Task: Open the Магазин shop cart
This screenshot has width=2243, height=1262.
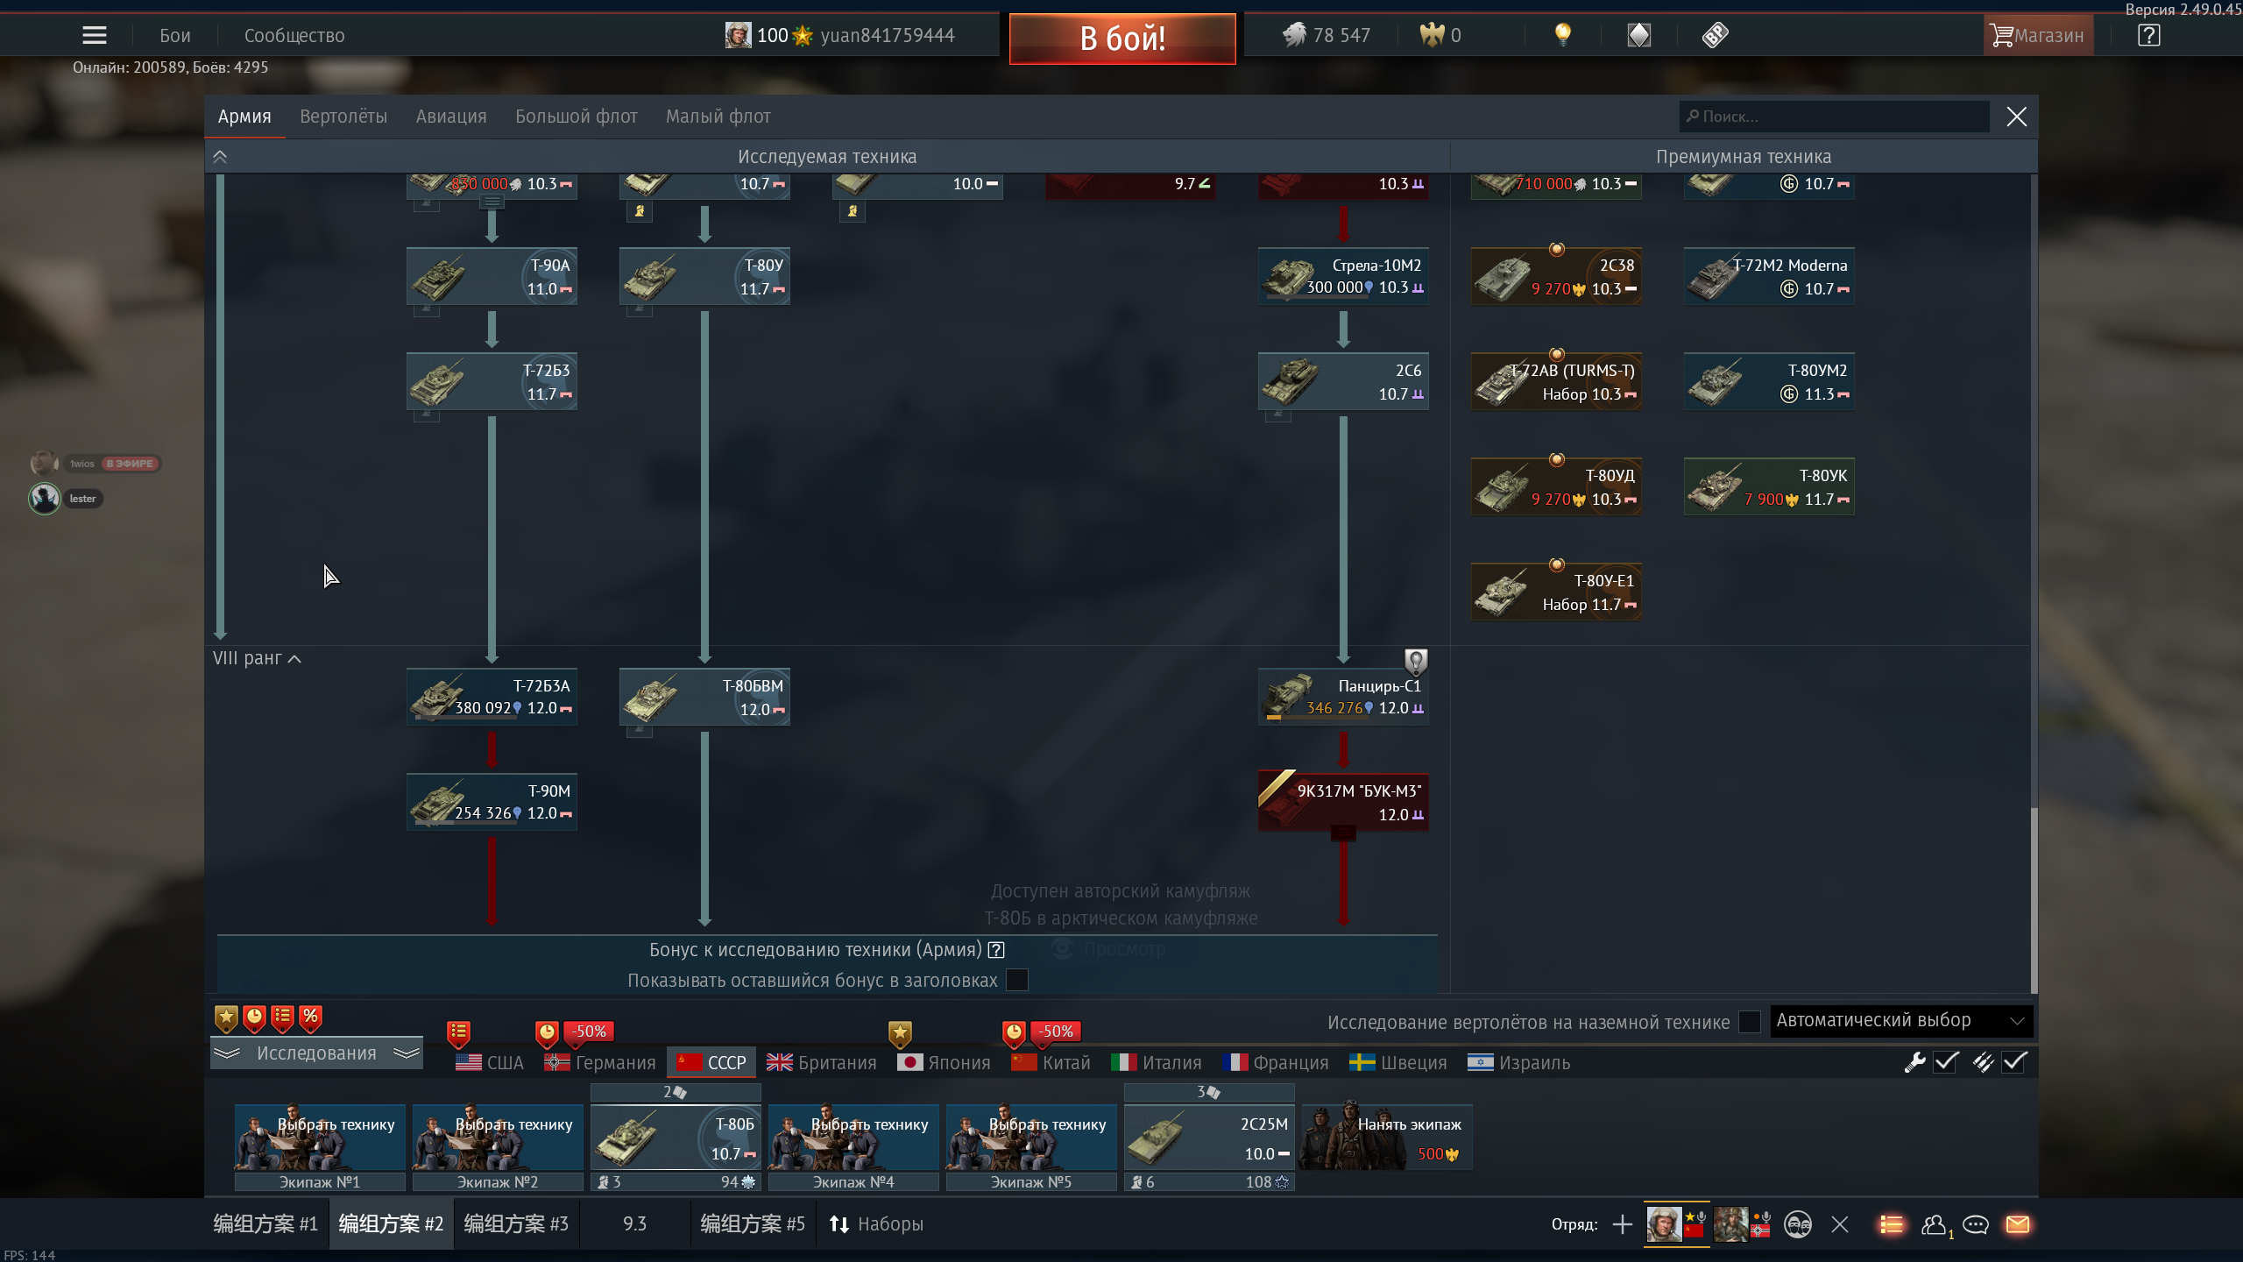Action: pyautogui.click(x=2037, y=35)
